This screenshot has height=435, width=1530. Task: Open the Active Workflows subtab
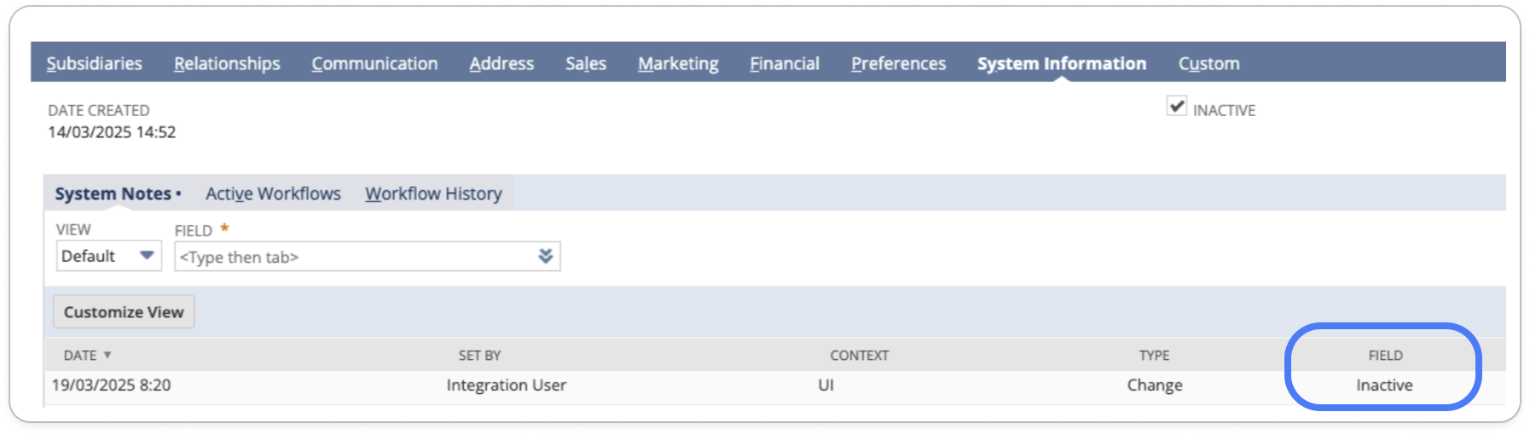273,194
